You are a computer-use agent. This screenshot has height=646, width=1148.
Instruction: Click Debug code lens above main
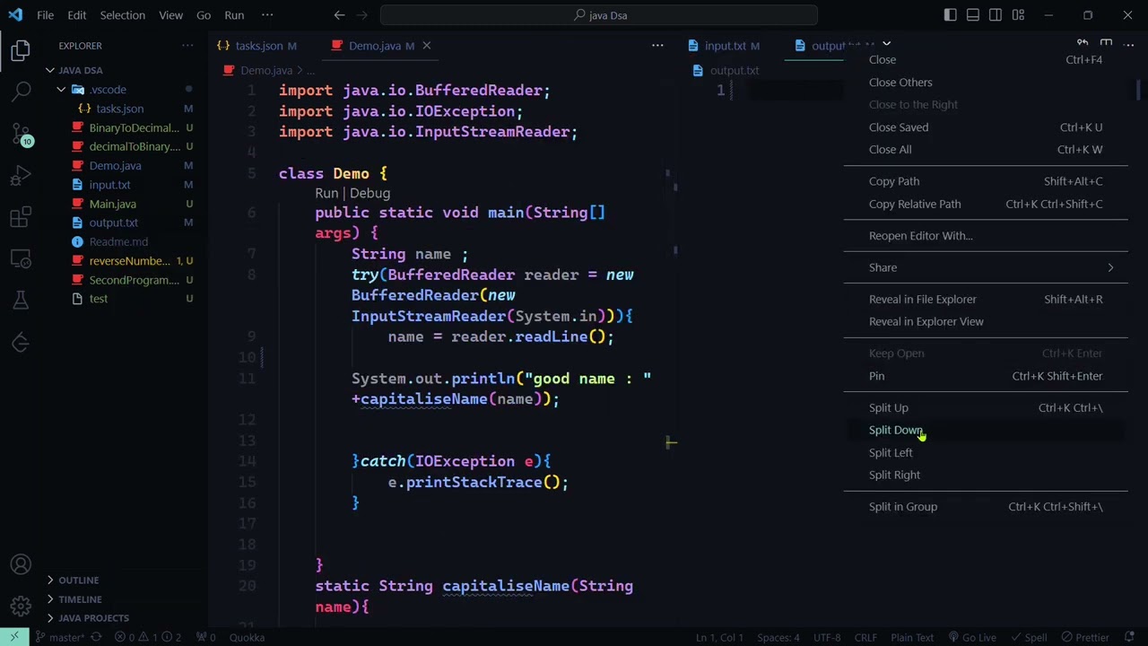[x=370, y=193]
